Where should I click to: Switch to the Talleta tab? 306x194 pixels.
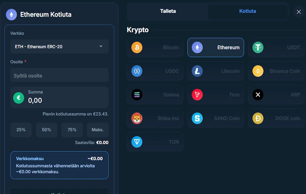click(168, 11)
